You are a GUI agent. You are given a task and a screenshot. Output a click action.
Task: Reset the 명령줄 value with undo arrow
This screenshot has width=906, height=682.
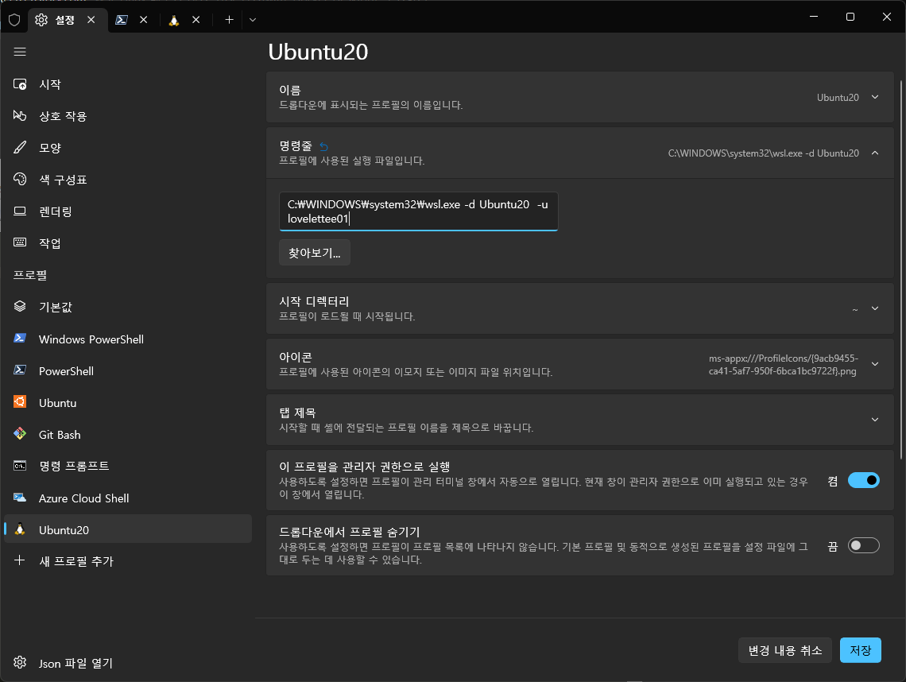tap(323, 147)
